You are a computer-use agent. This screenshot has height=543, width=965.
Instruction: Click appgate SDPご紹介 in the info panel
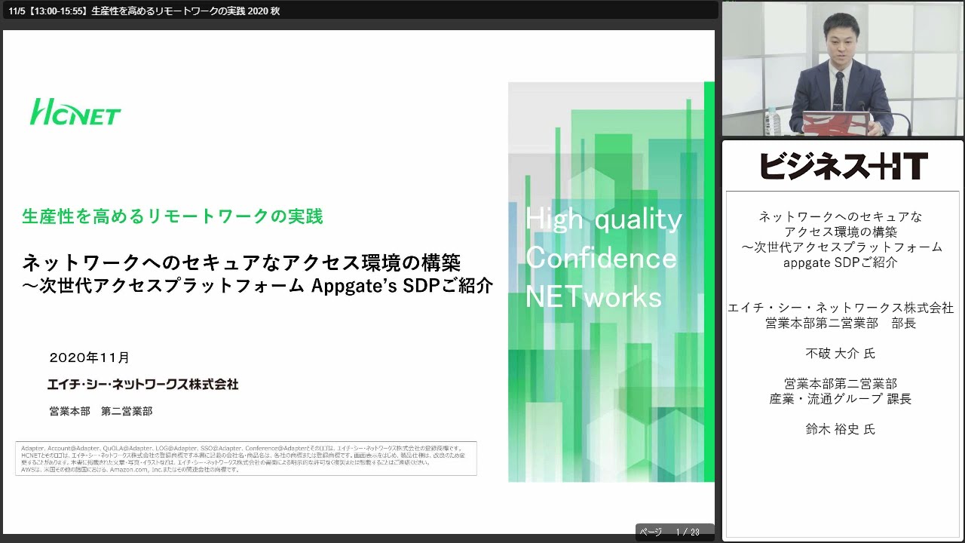pyautogui.click(x=841, y=262)
